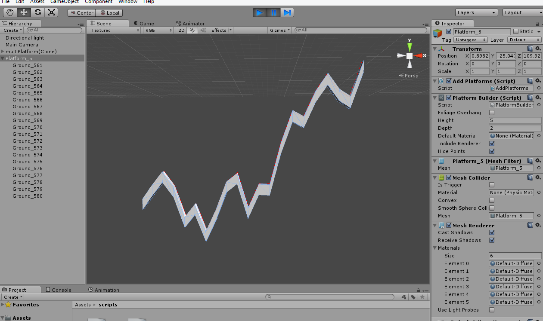Open the Tag Untagged dropdown

(x=470, y=40)
